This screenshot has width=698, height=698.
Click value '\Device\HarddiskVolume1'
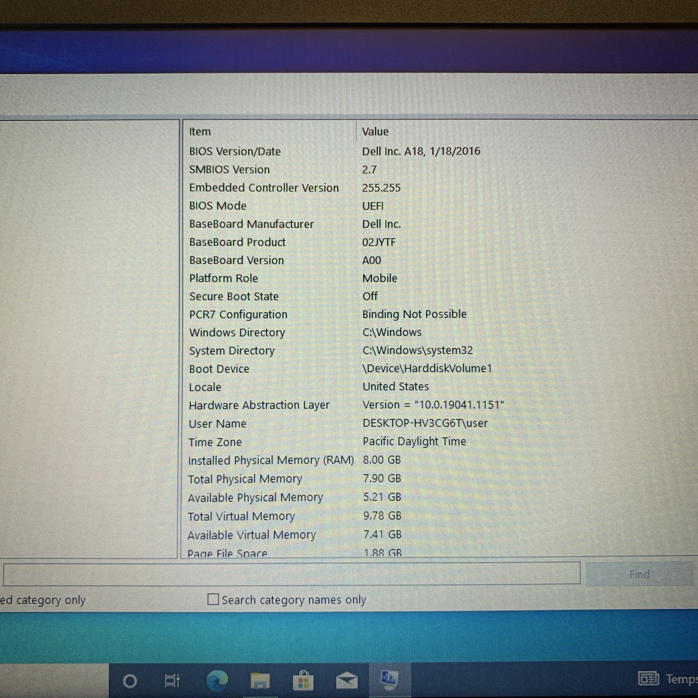tap(427, 369)
